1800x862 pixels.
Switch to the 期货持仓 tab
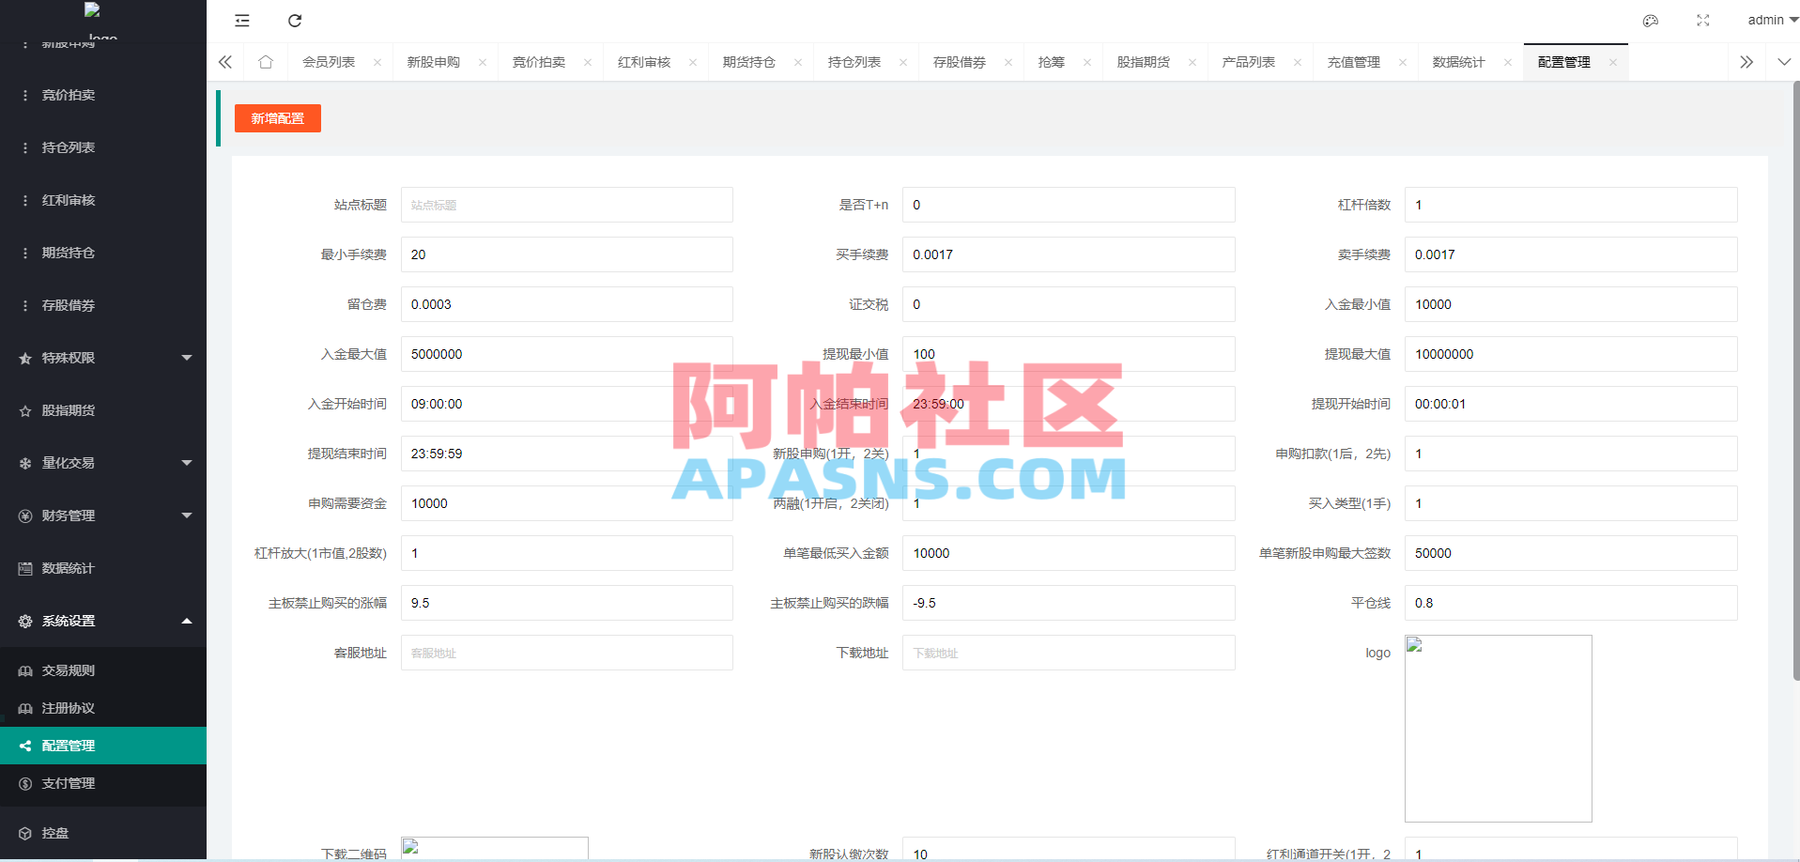tap(749, 63)
